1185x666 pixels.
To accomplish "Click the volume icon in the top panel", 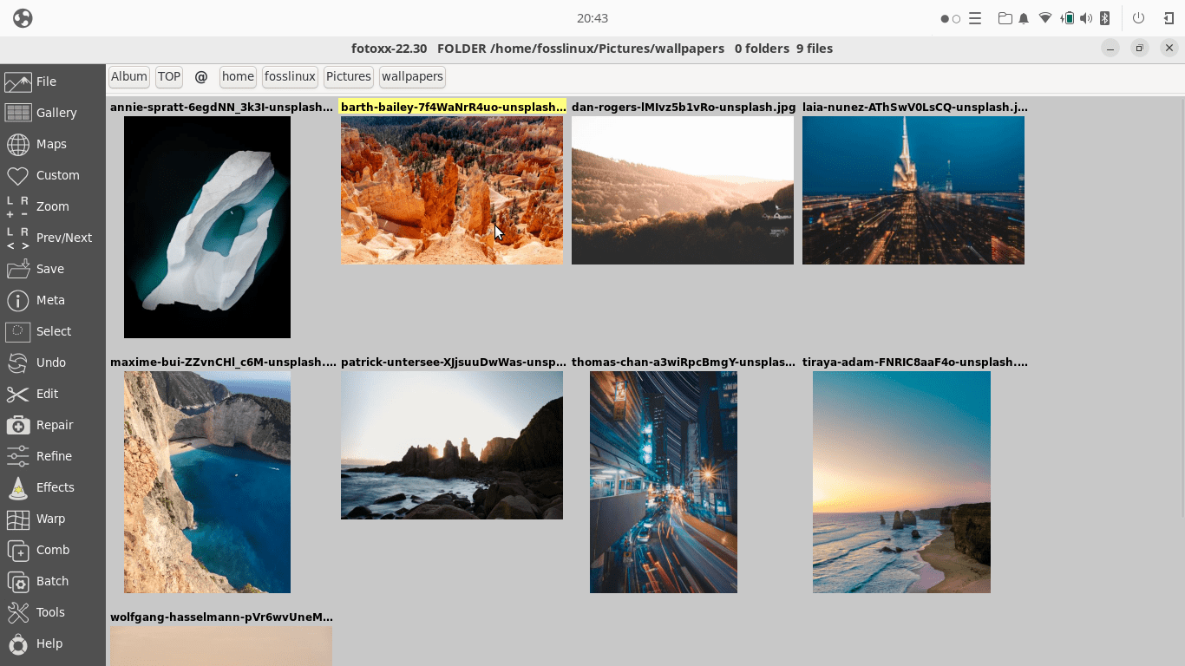I will [1085, 18].
